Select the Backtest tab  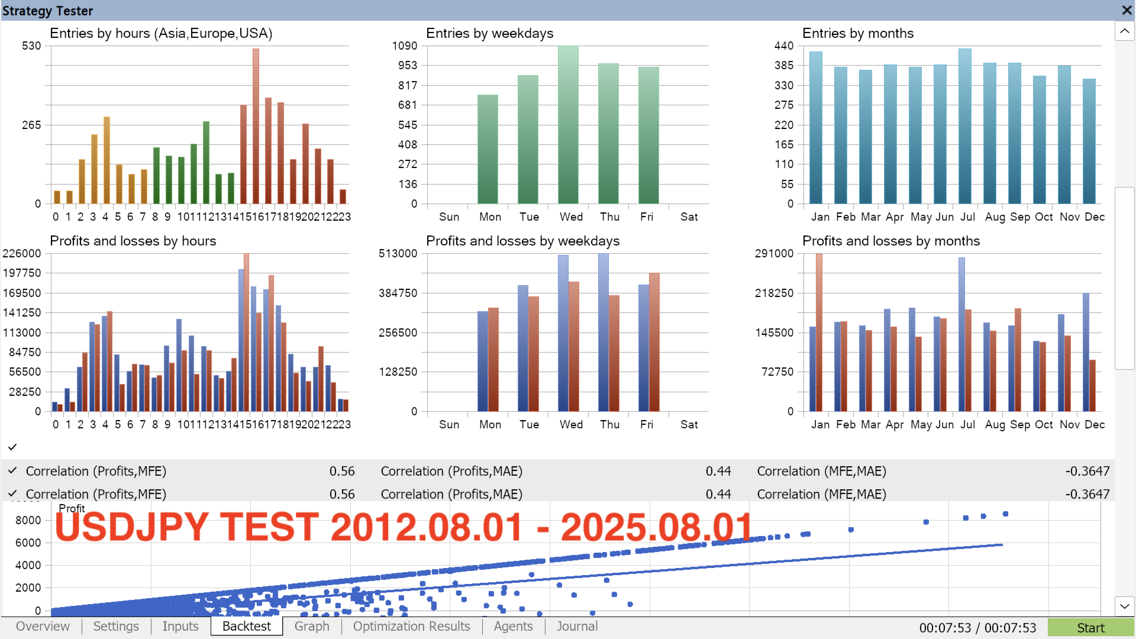(x=247, y=627)
